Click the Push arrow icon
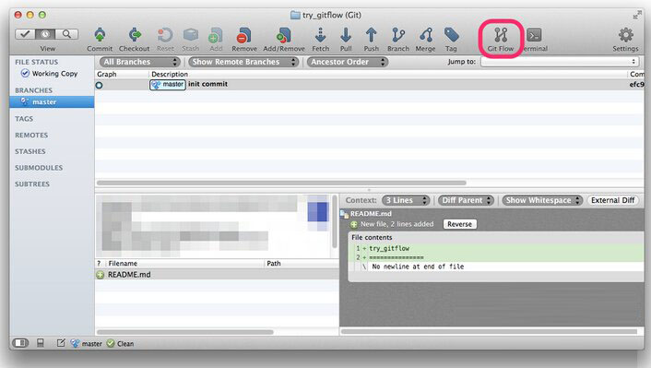This screenshot has width=651, height=368. [372, 35]
